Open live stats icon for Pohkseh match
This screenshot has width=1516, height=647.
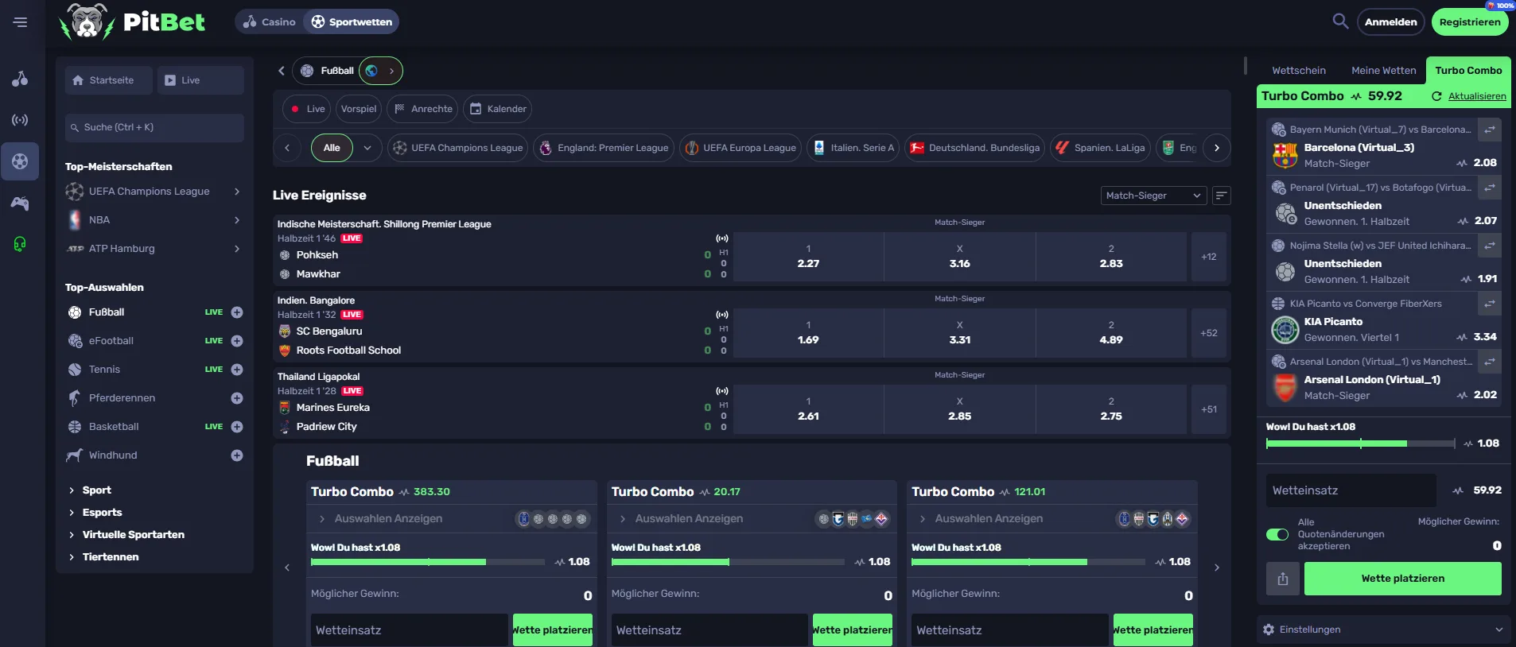(722, 238)
